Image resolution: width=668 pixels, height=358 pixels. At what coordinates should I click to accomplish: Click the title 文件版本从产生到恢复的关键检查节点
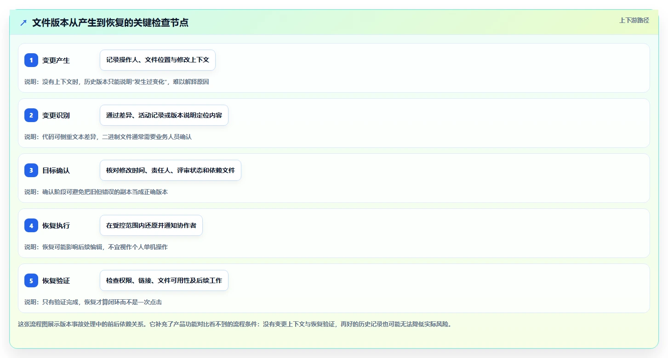click(x=110, y=22)
